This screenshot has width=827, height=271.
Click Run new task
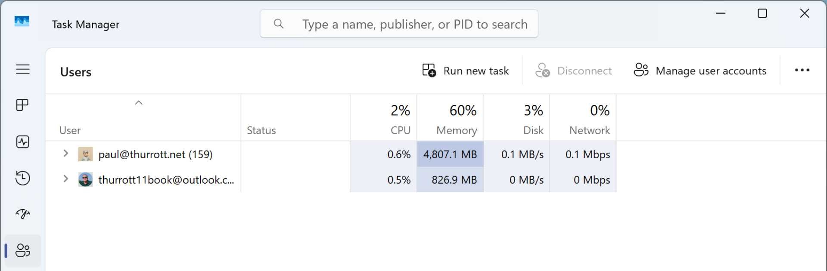click(466, 71)
